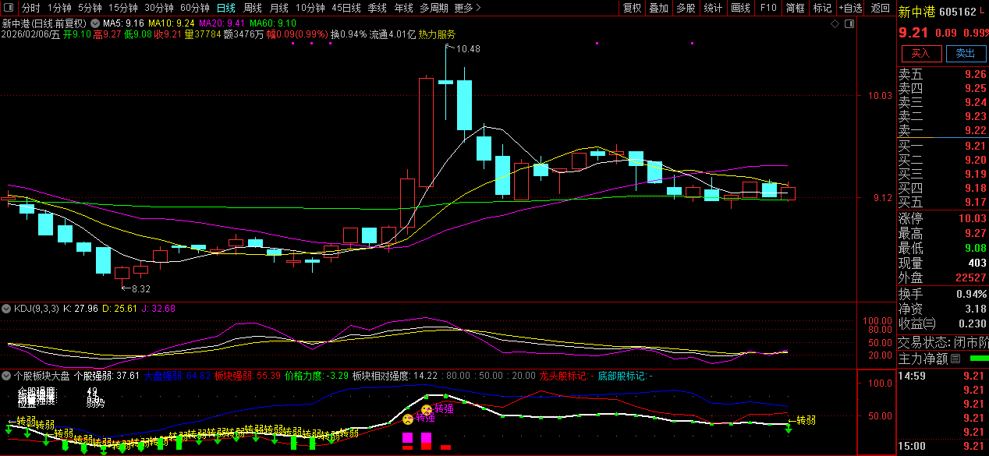
Task: Open F10 company information
Action: tap(768, 8)
